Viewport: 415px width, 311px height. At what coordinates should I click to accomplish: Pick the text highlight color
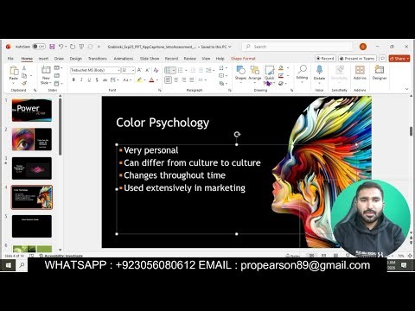click(x=139, y=79)
